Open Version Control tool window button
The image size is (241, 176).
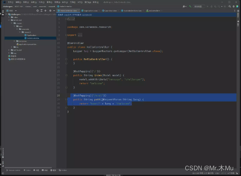pos(13,170)
